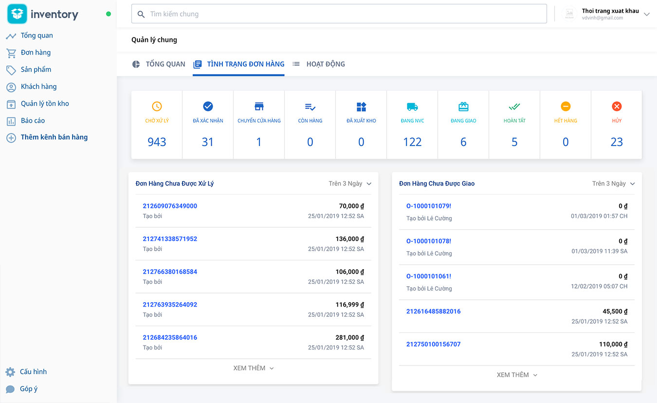Click the 943 pending orders count
Screen dimensions: 657x403
pos(157,142)
